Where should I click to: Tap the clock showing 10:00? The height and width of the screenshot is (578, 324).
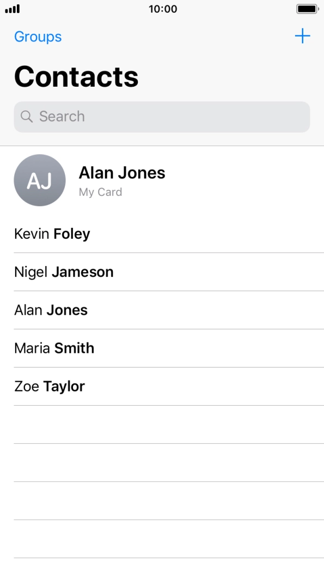[162, 9]
